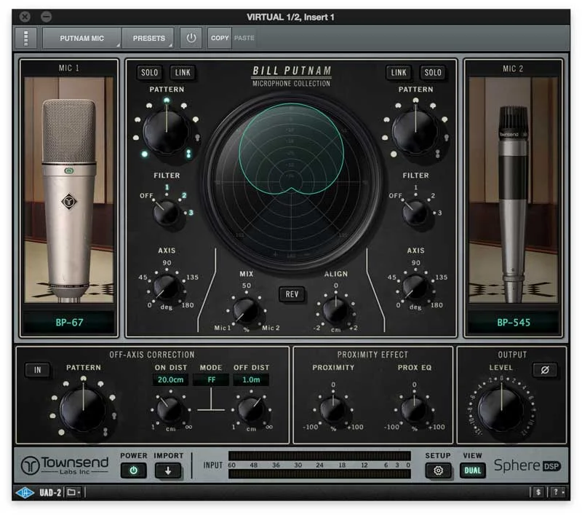
Task: Open the BP-67 mic model selector
Action: tap(69, 322)
